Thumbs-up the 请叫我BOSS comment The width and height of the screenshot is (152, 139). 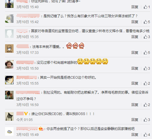click(147, 120)
